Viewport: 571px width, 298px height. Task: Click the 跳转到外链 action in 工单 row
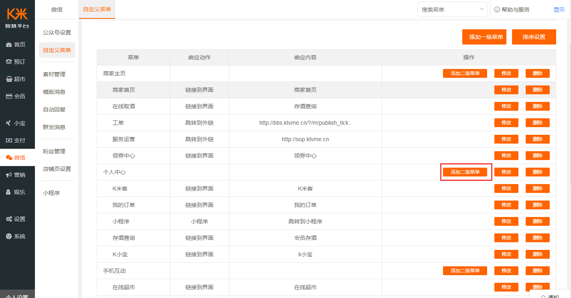[x=199, y=123]
